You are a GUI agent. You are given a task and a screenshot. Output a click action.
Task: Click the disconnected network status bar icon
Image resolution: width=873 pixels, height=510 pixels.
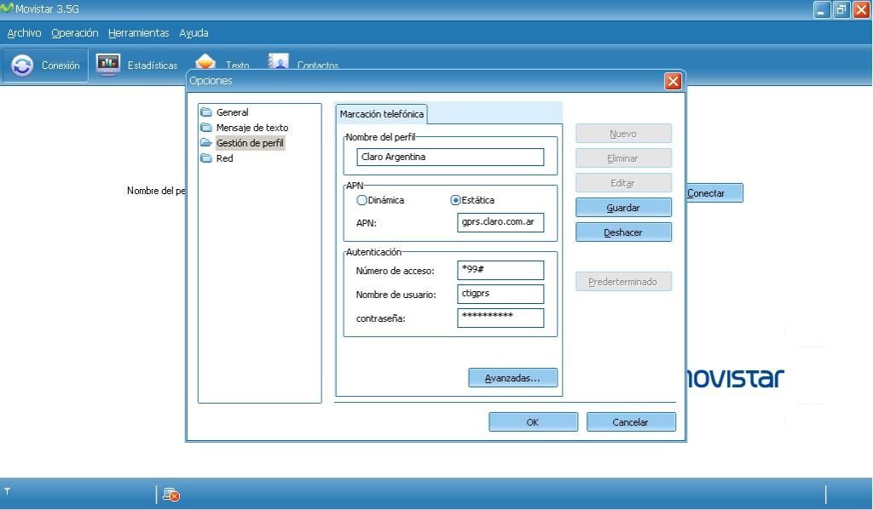[x=171, y=495]
